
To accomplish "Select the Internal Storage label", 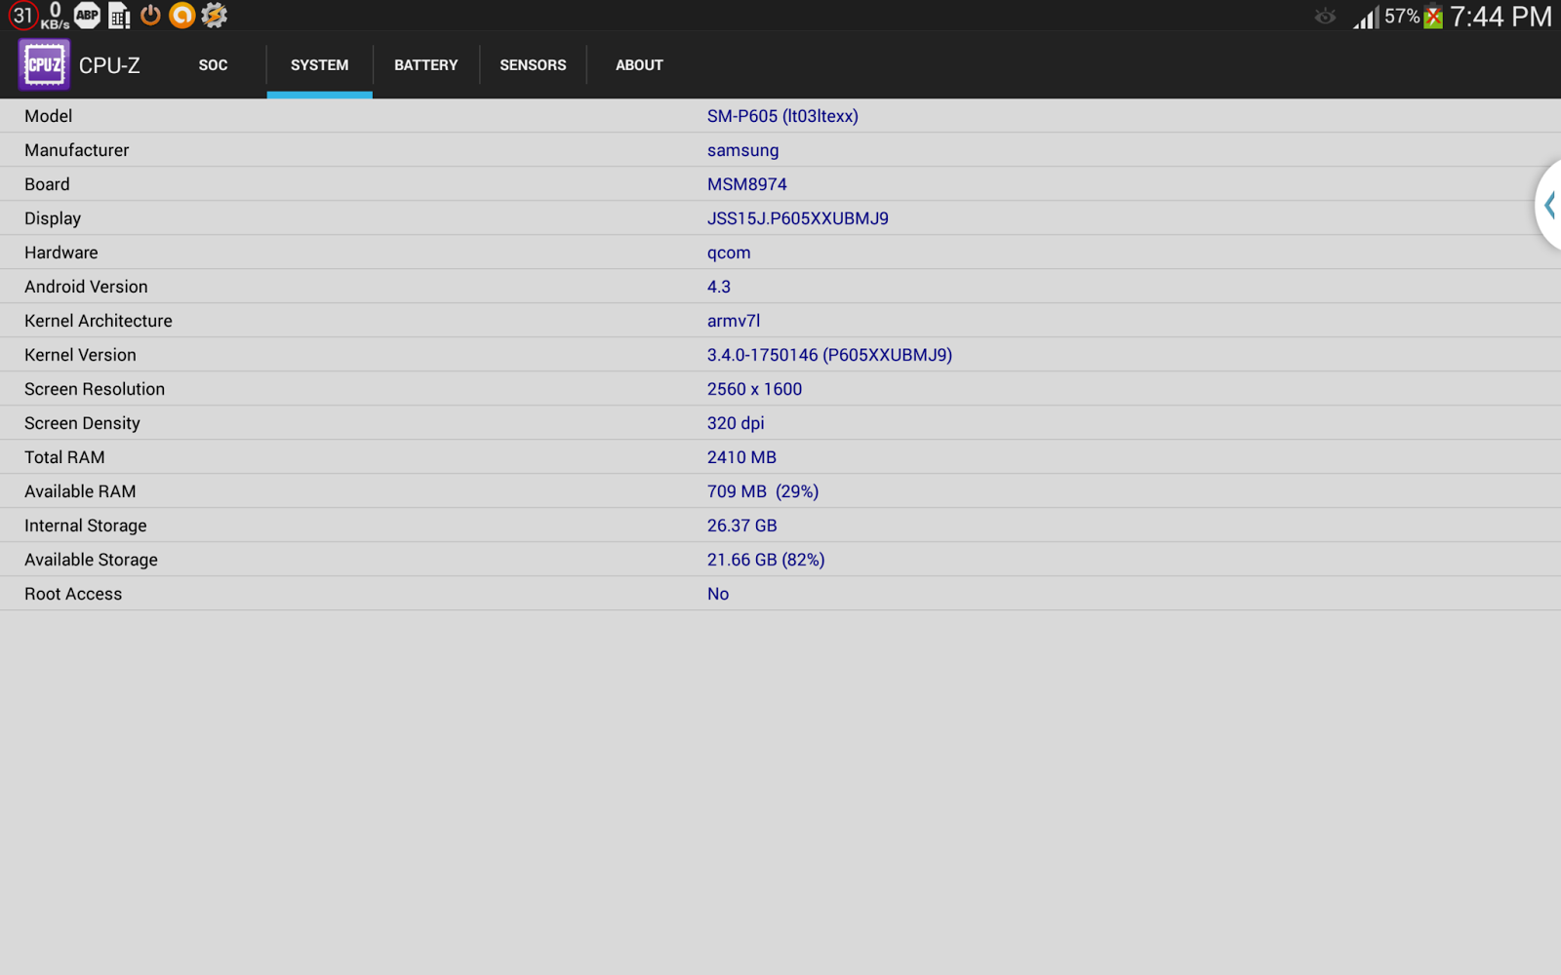I will tap(86, 526).
